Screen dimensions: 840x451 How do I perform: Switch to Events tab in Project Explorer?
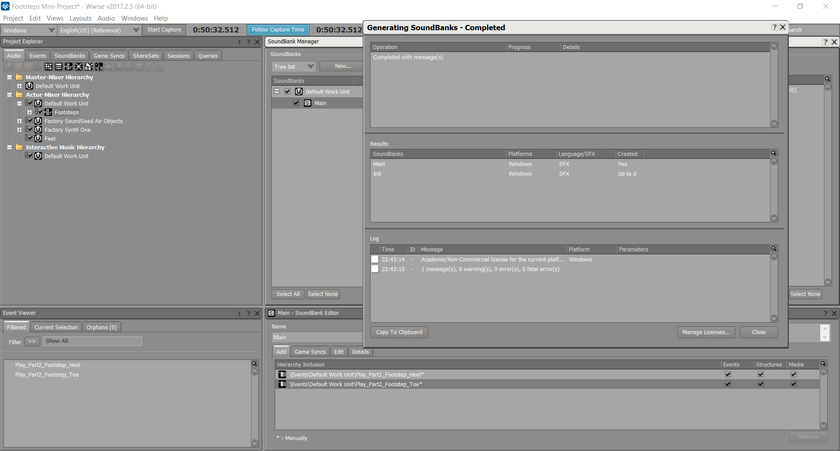(38, 56)
